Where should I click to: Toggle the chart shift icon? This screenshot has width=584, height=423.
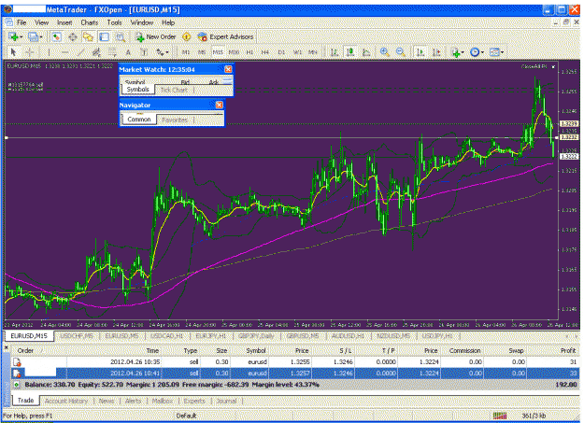[x=436, y=52]
